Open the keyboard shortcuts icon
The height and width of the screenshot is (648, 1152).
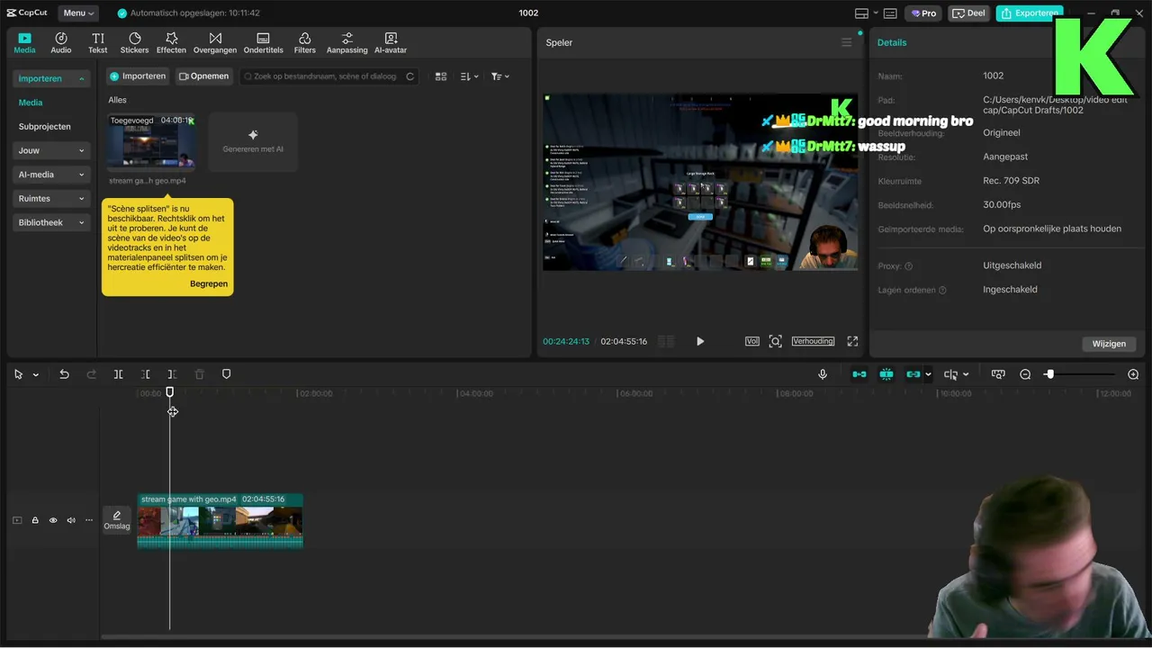tap(890, 13)
